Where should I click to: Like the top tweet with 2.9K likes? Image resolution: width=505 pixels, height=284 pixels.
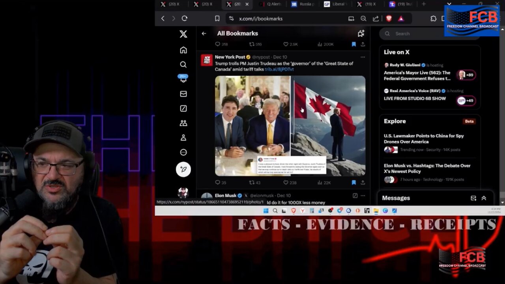(291, 44)
